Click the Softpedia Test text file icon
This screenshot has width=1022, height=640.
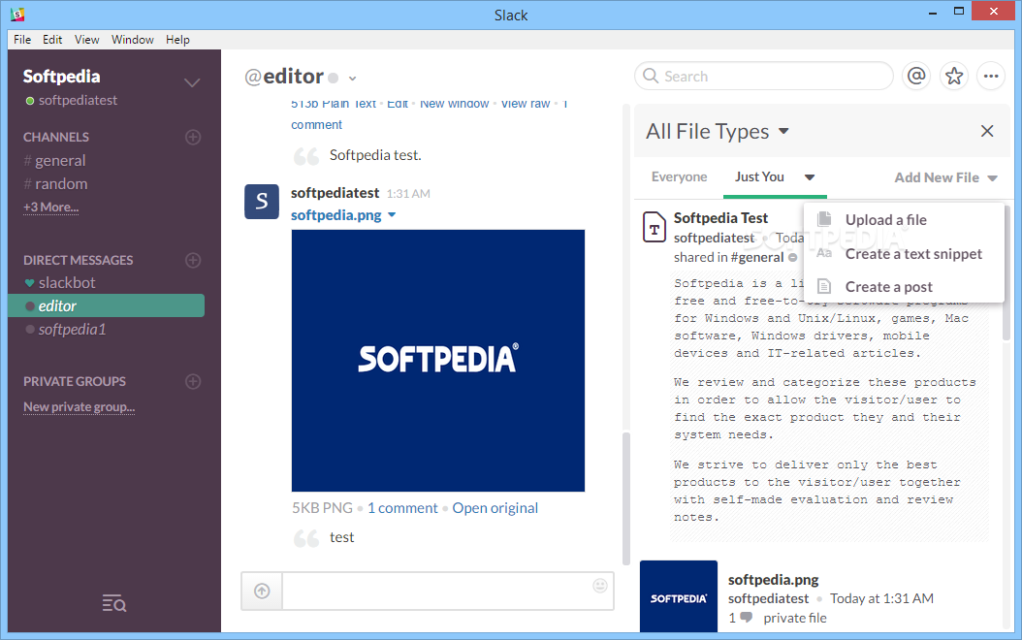click(x=655, y=227)
